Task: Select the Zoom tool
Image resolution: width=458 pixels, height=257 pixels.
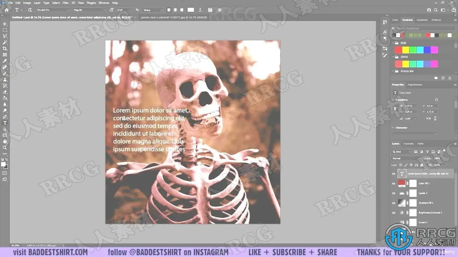Action: (5, 147)
